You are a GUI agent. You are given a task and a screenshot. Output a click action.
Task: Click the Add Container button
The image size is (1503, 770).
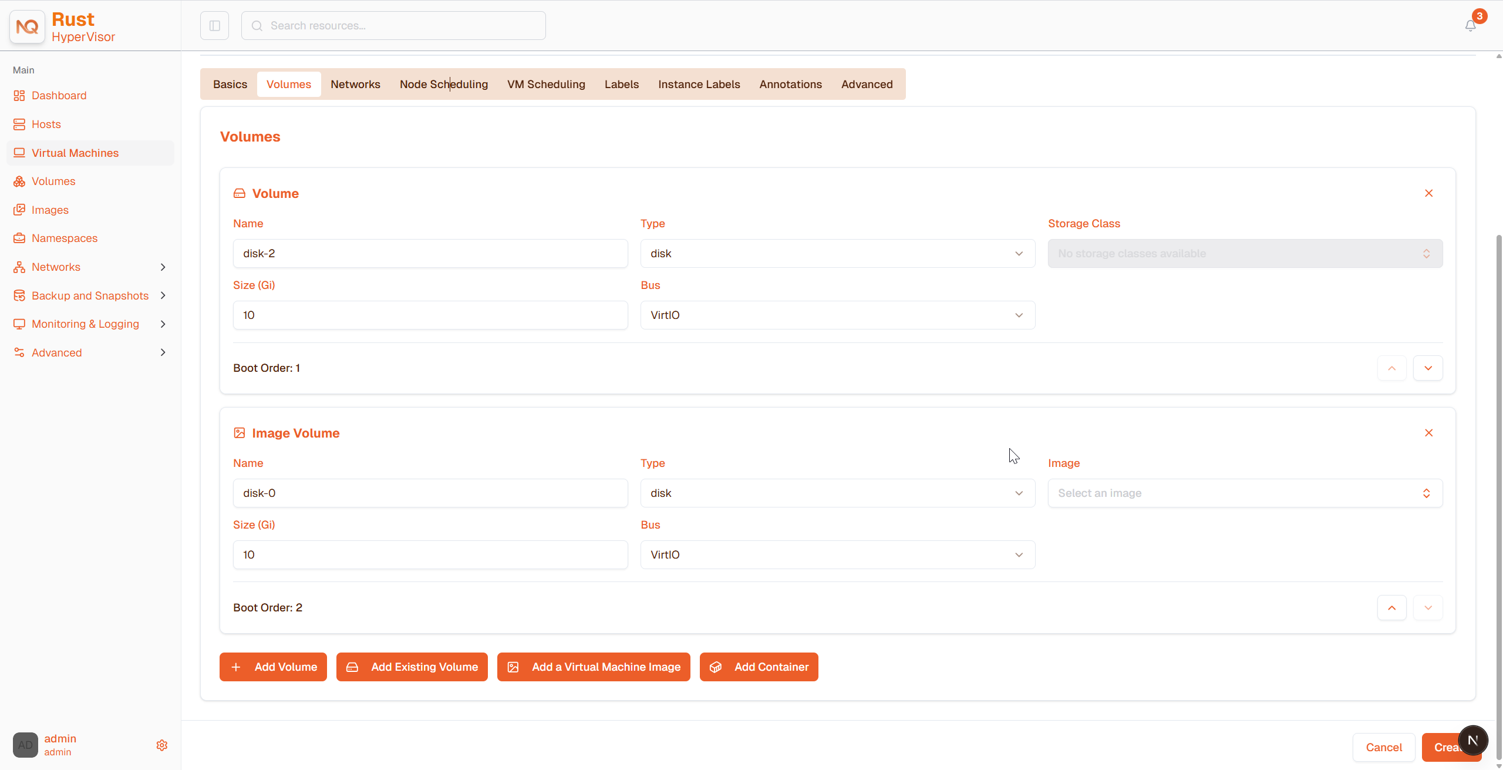pos(759,667)
